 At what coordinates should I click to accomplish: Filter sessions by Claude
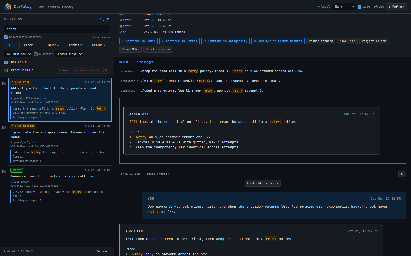(52, 45)
